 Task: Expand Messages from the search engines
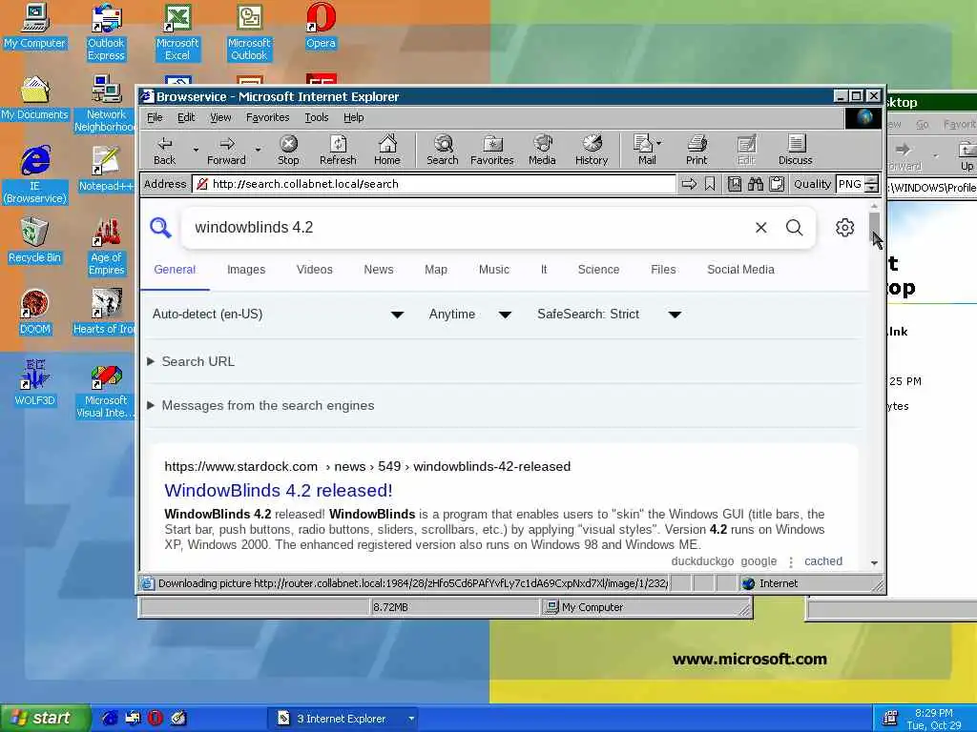coord(260,406)
